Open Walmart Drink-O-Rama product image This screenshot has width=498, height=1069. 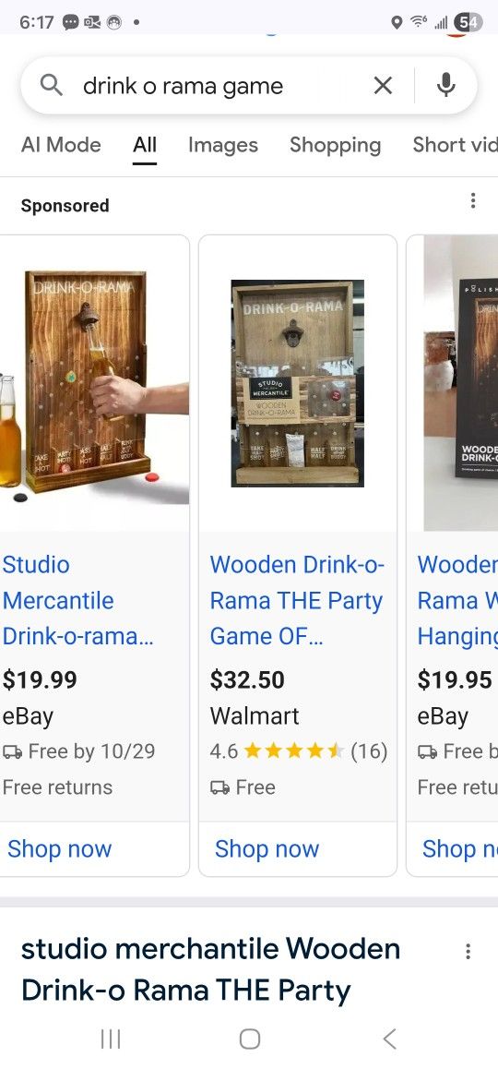click(298, 383)
